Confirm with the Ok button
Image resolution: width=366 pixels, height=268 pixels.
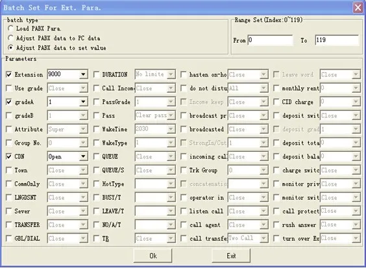pyautogui.click(x=152, y=256)
